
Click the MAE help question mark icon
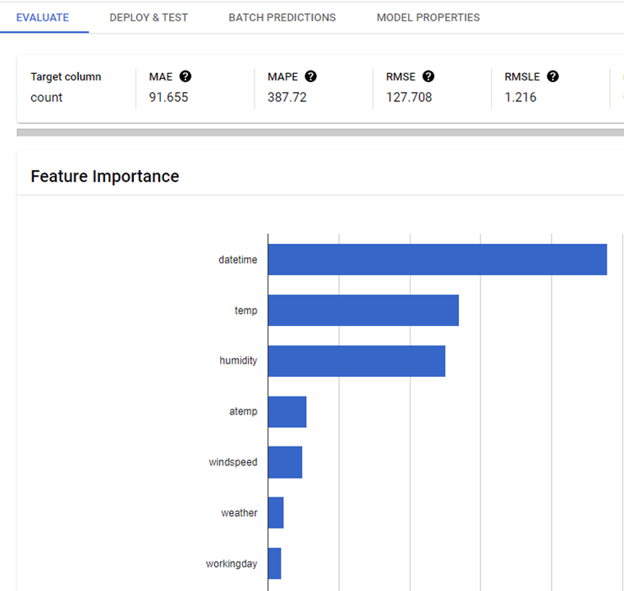pyautogui.click(x=186, y=76)
